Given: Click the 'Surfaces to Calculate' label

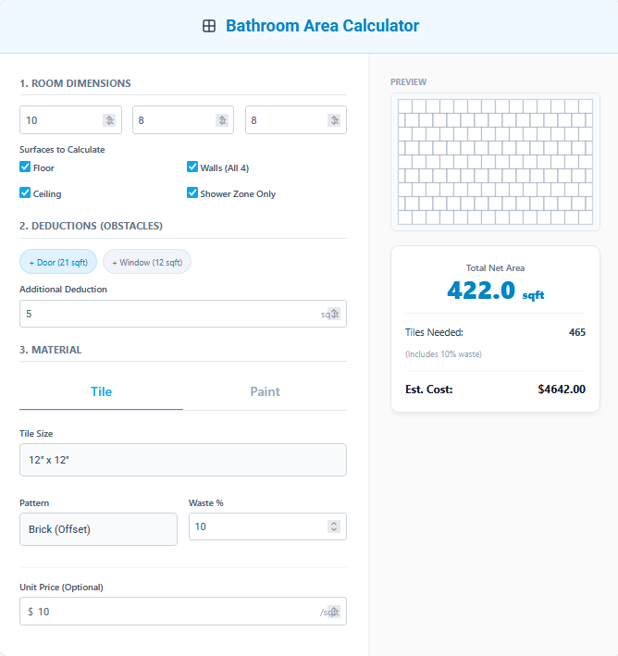Looking at the screenshot, I should click(x=62, y=150).
